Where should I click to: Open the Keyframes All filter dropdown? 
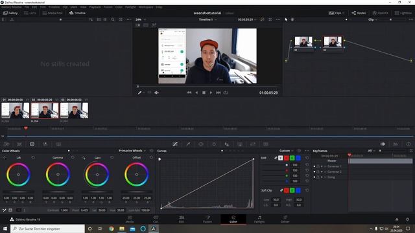[372, 151]
